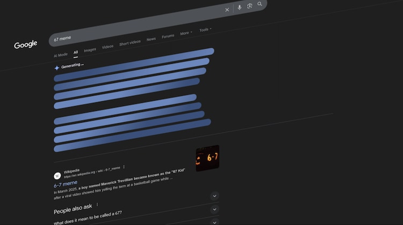The height and width of the screenshot is (225, 403).
Task: Open Google Lens image search
Action: [x=250, y=6]
